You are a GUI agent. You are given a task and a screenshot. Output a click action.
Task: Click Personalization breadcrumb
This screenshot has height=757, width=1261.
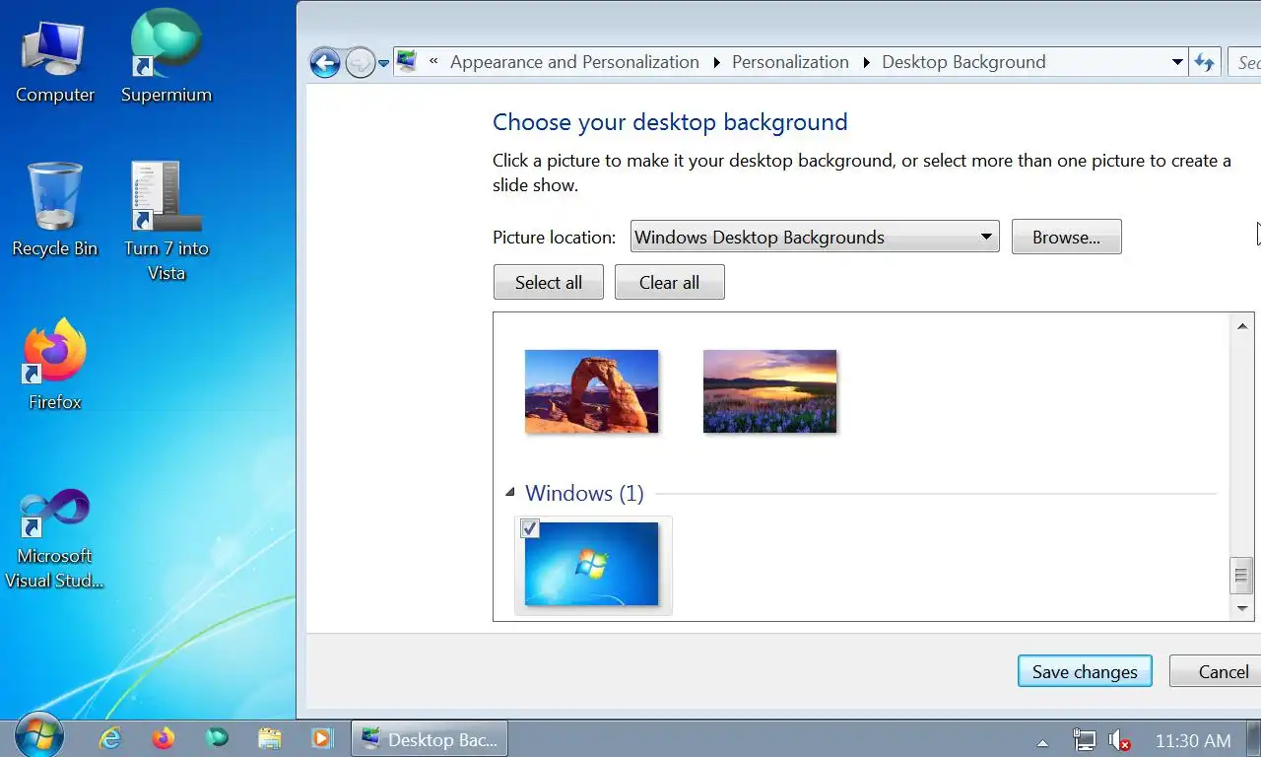point(790,62)
